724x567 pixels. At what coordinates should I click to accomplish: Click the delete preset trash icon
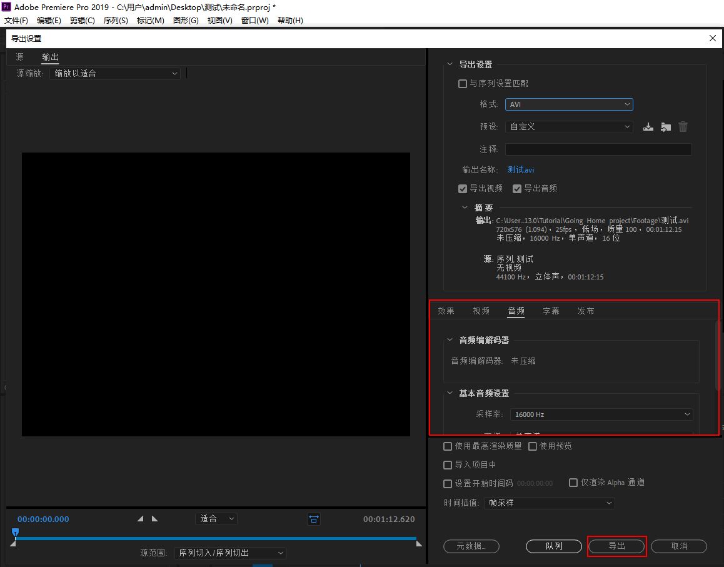click(683, 126)
